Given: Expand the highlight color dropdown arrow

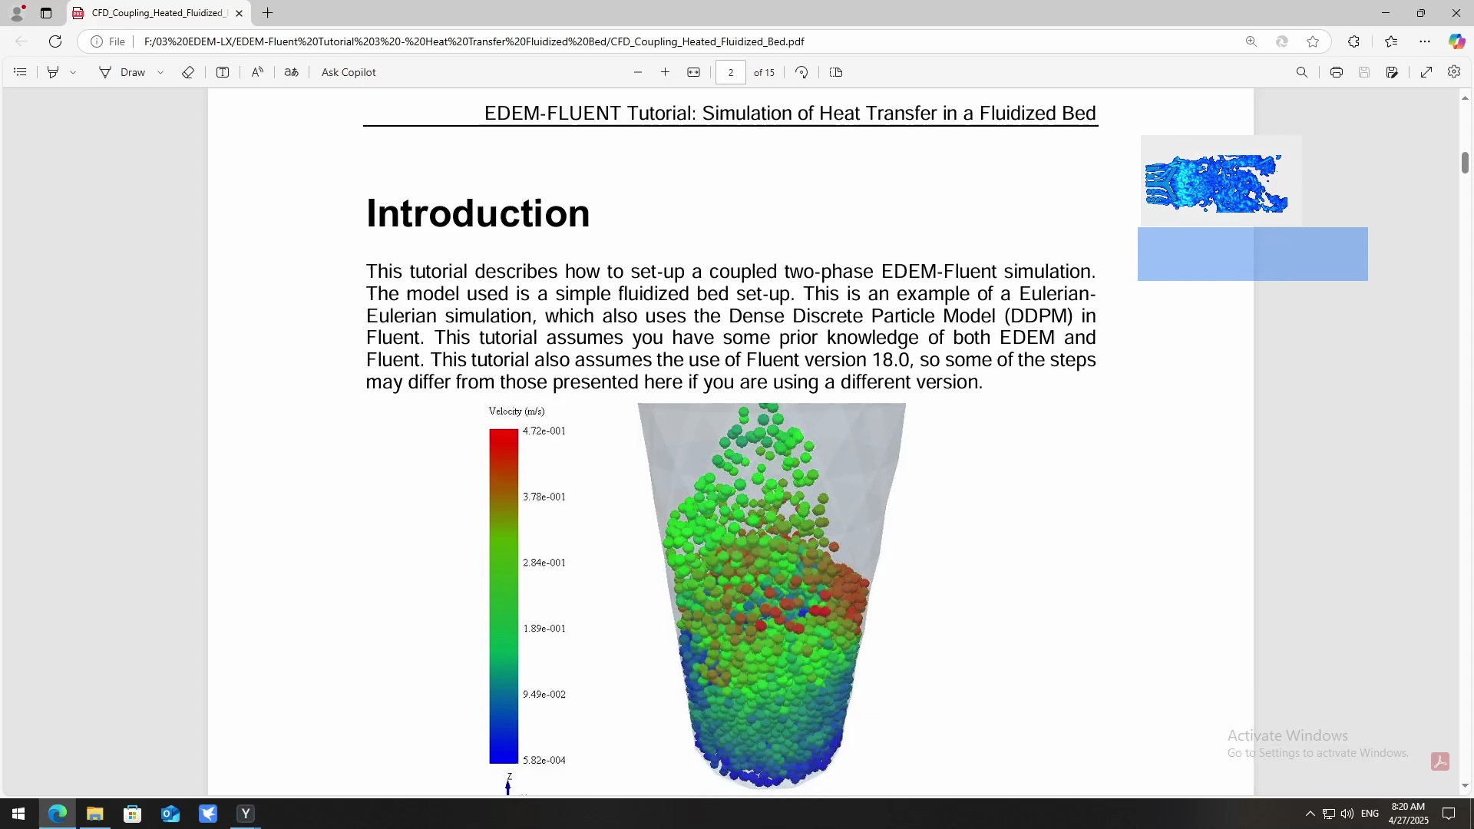Looking at the screenshot, I should (x=73, y=72).
